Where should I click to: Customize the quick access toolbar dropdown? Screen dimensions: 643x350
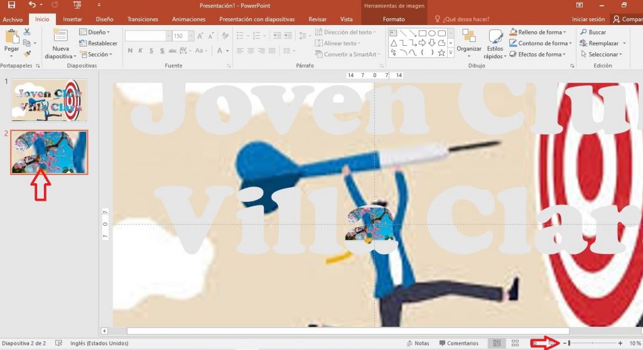click(x=99, y=5)
